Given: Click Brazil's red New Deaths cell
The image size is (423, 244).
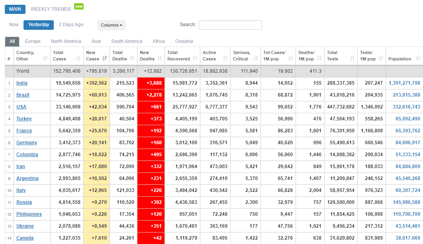Looking at the screenshot, I should [x=151, y=95].
